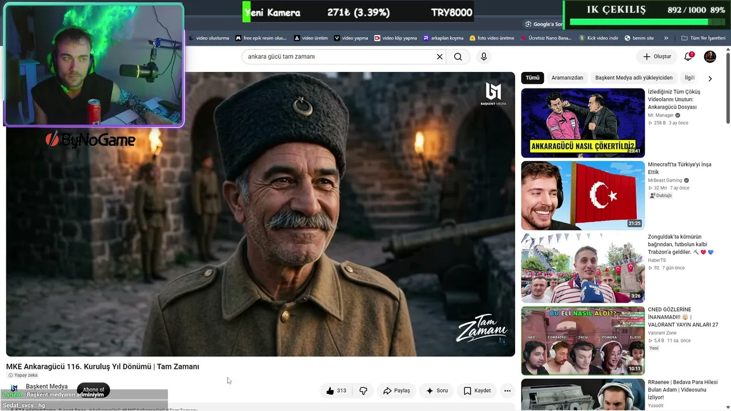Open title 'İzlediğiniz Tüm Çöküş Videolarını Unutun'

[x=674, y=99]
